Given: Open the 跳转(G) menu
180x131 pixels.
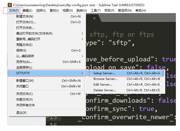Looking at the screenshot, I should click(x=82, y=11).
